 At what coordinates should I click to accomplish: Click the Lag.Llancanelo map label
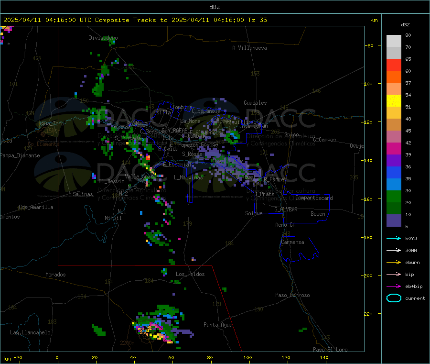pyautogui.click(x=31, y=332)
